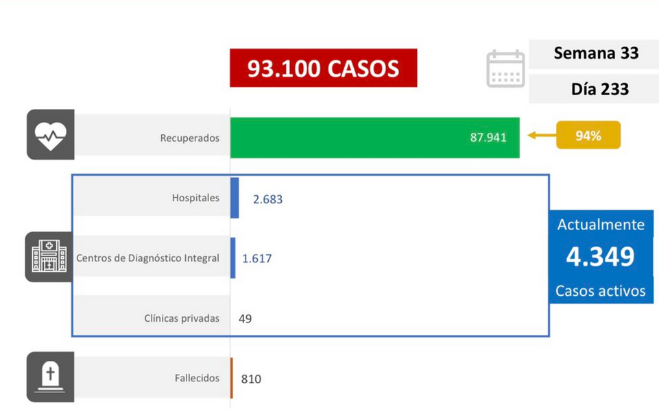Click the orange Fallecidos bar

232,377
